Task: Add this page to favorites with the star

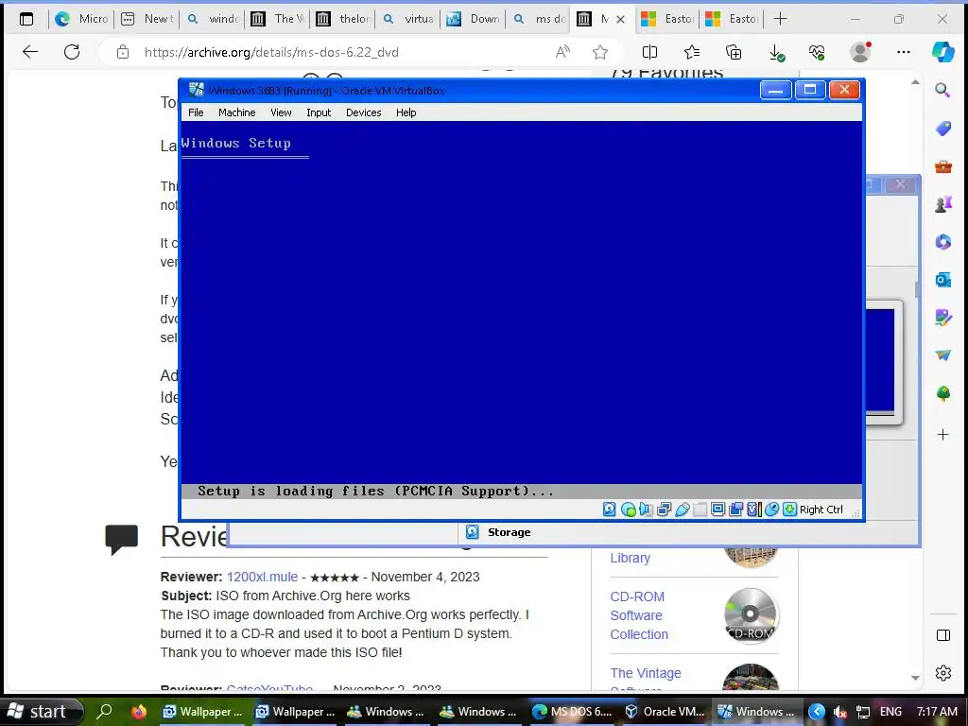Action: click(x=600, y=52)
